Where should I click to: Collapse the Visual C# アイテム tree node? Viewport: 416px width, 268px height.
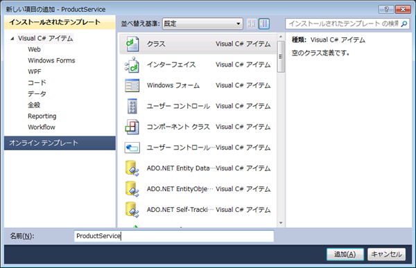(x=12, y=39)
